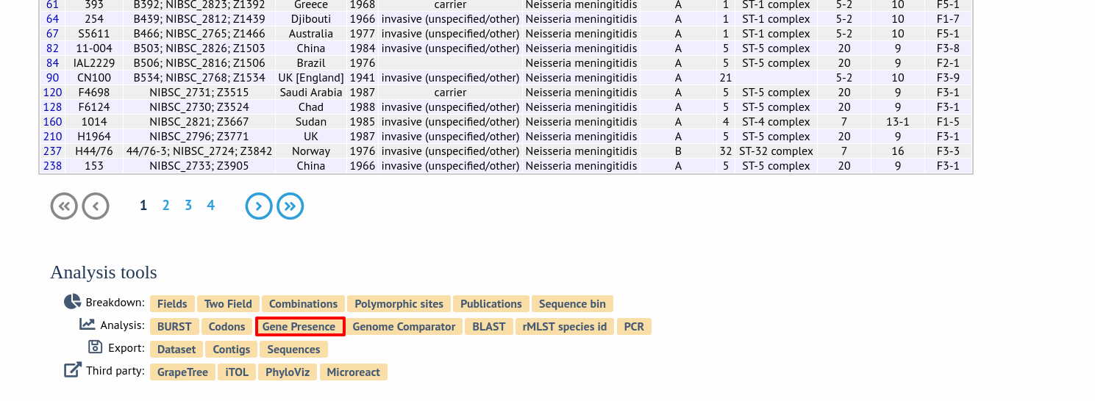Open the Two Field breakdown
1095x401 pixels.
(228, 304)
